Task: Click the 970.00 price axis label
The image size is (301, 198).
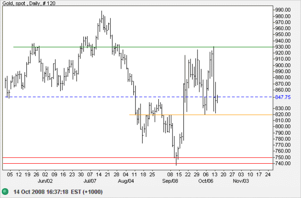Action: coord(283,22)
